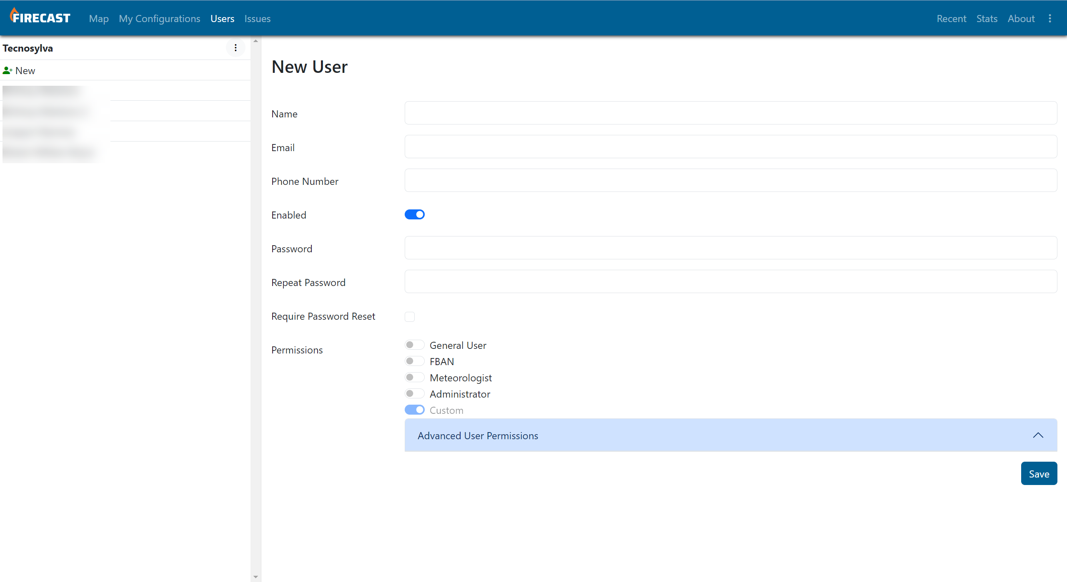
Task: Open the Stats link
Action: [x=987, y=19]
